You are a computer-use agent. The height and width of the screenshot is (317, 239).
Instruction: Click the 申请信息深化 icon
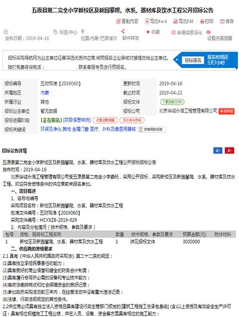point(173,32)
